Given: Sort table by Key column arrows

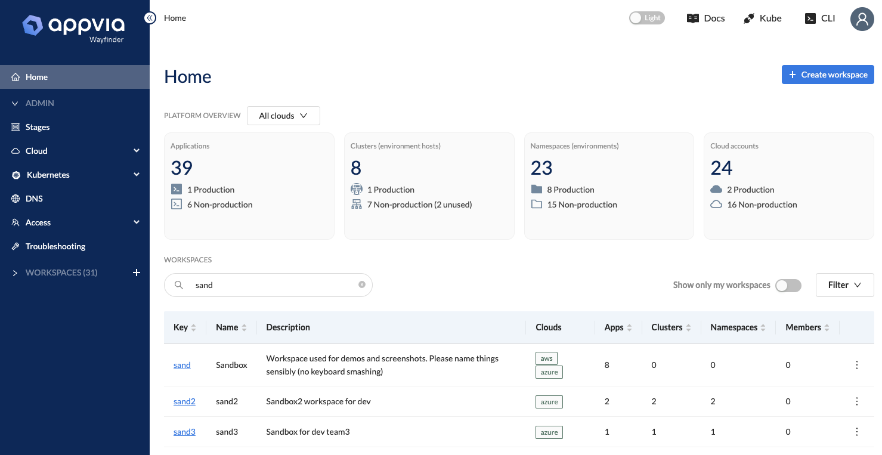Looking at the screenshot, I should [x=193, y=327].
